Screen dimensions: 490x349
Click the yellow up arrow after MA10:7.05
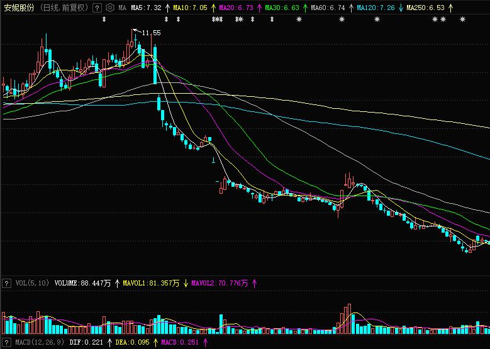(x=213, y=8)
